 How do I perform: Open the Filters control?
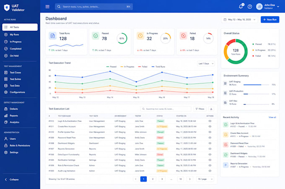(x=200, y=109)
